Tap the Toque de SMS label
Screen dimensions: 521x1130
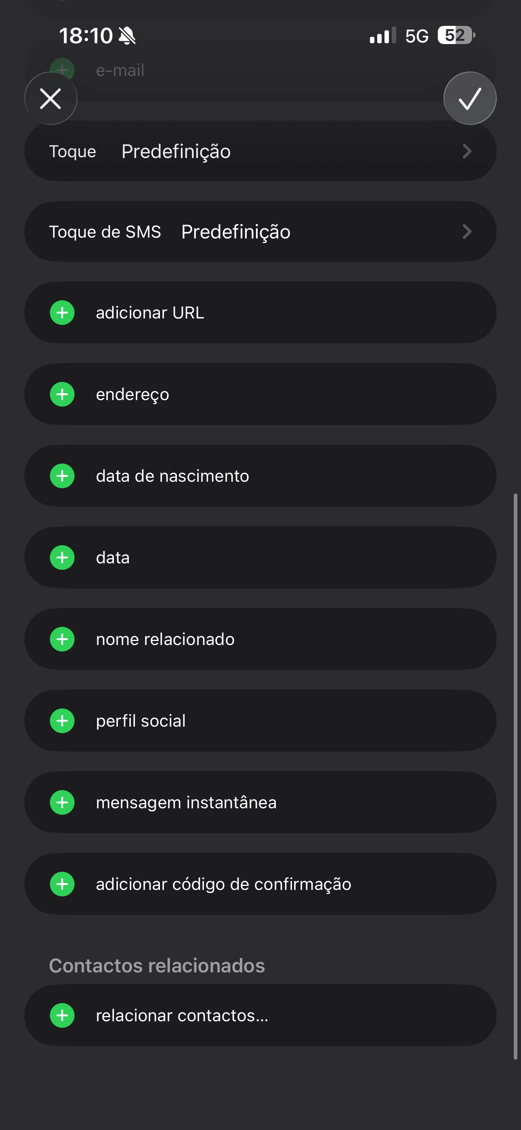point(105,232)
